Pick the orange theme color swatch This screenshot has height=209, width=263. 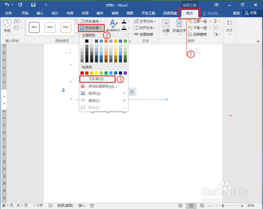point(106,41)
